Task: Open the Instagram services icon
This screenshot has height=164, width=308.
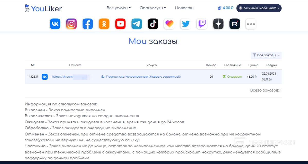Action: (71, 24)
